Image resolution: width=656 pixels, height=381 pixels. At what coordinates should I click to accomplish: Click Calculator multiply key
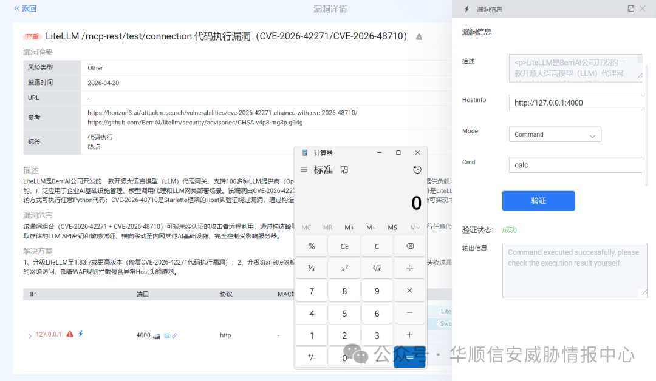(409, 291)
